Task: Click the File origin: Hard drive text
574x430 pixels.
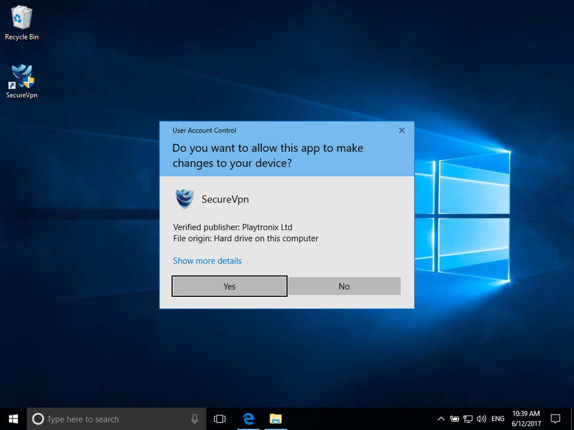Action: click(x=246, y=238)
